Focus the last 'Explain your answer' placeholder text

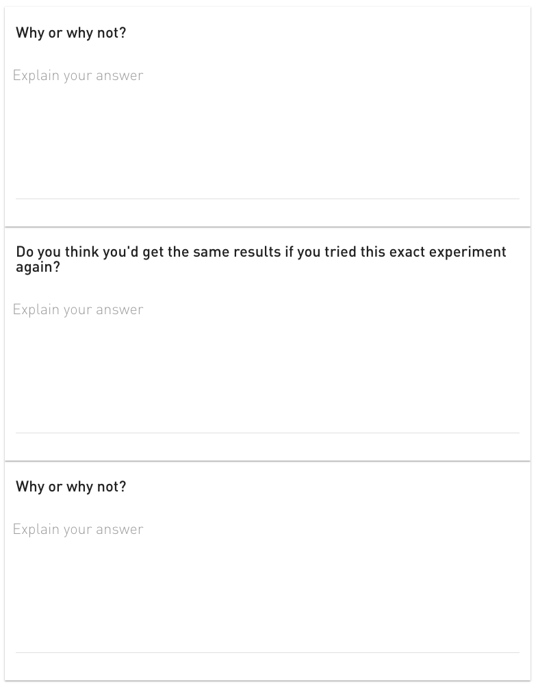78,529
